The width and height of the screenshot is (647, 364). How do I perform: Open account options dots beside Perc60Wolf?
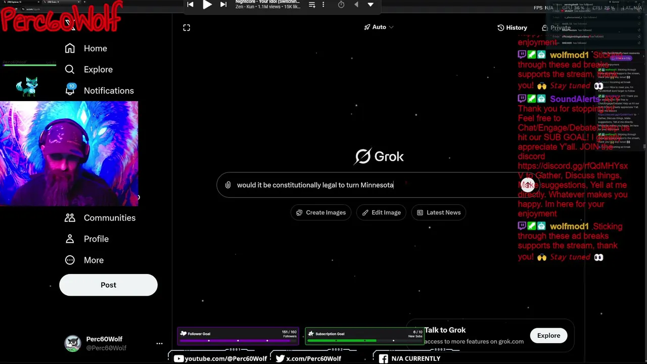(159, 344)
